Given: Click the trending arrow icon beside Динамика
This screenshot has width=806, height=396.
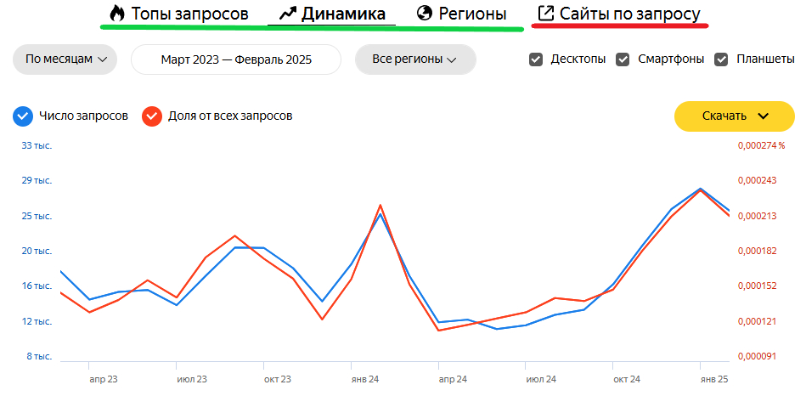Looking at the screenshot, I should point(287,14).
